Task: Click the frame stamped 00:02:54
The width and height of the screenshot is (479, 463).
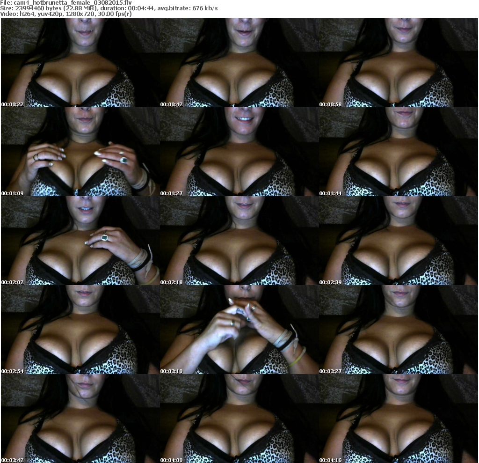Action: coord(80,330)
